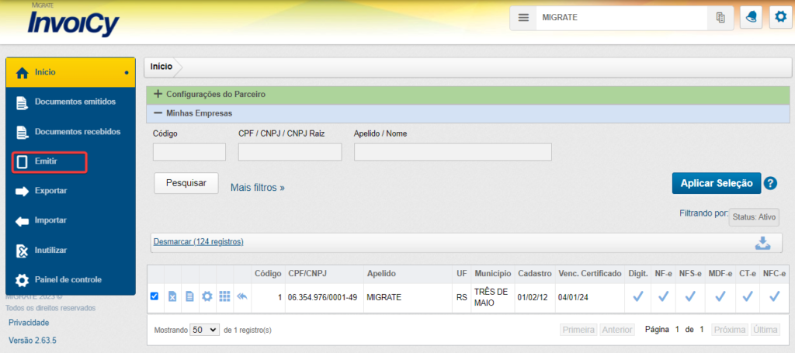The image size is (795, 353).
Task: Go to Painel de controle
Action: (x=68, y=279)
